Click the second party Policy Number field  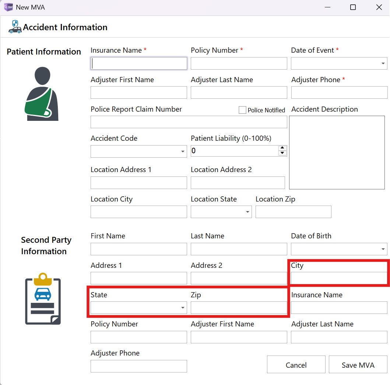139,337
